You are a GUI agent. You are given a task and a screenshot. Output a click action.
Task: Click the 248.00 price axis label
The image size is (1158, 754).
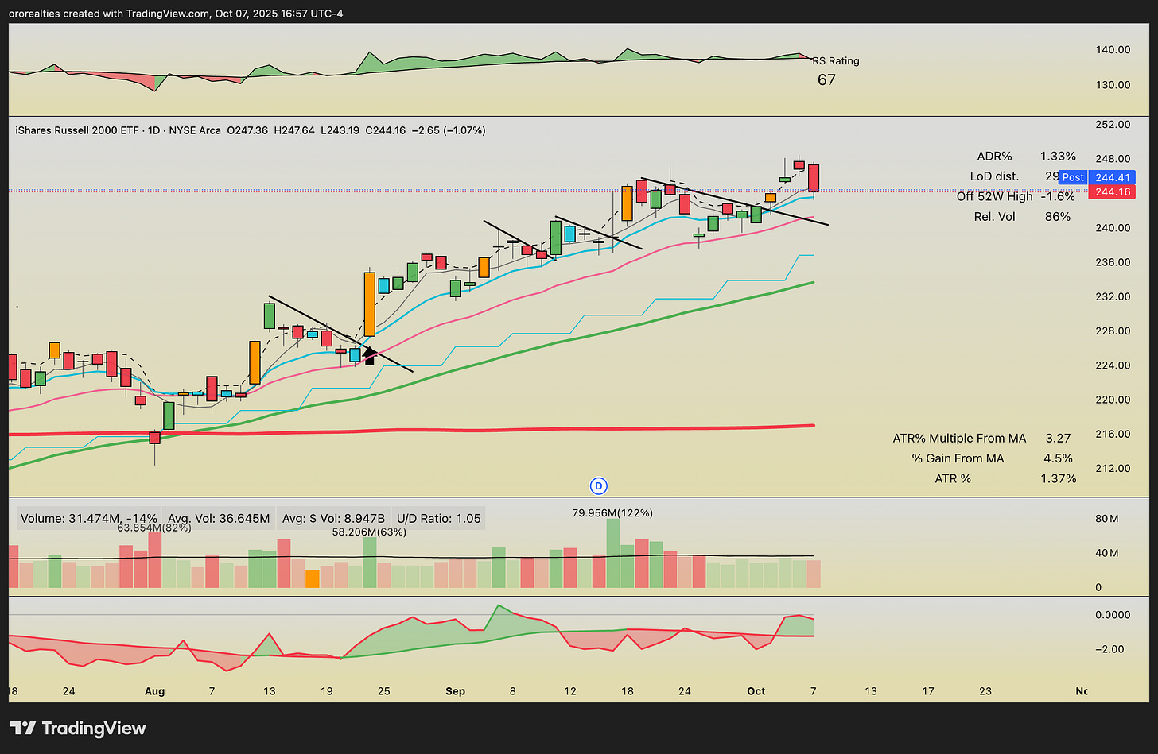(1113, 159)
